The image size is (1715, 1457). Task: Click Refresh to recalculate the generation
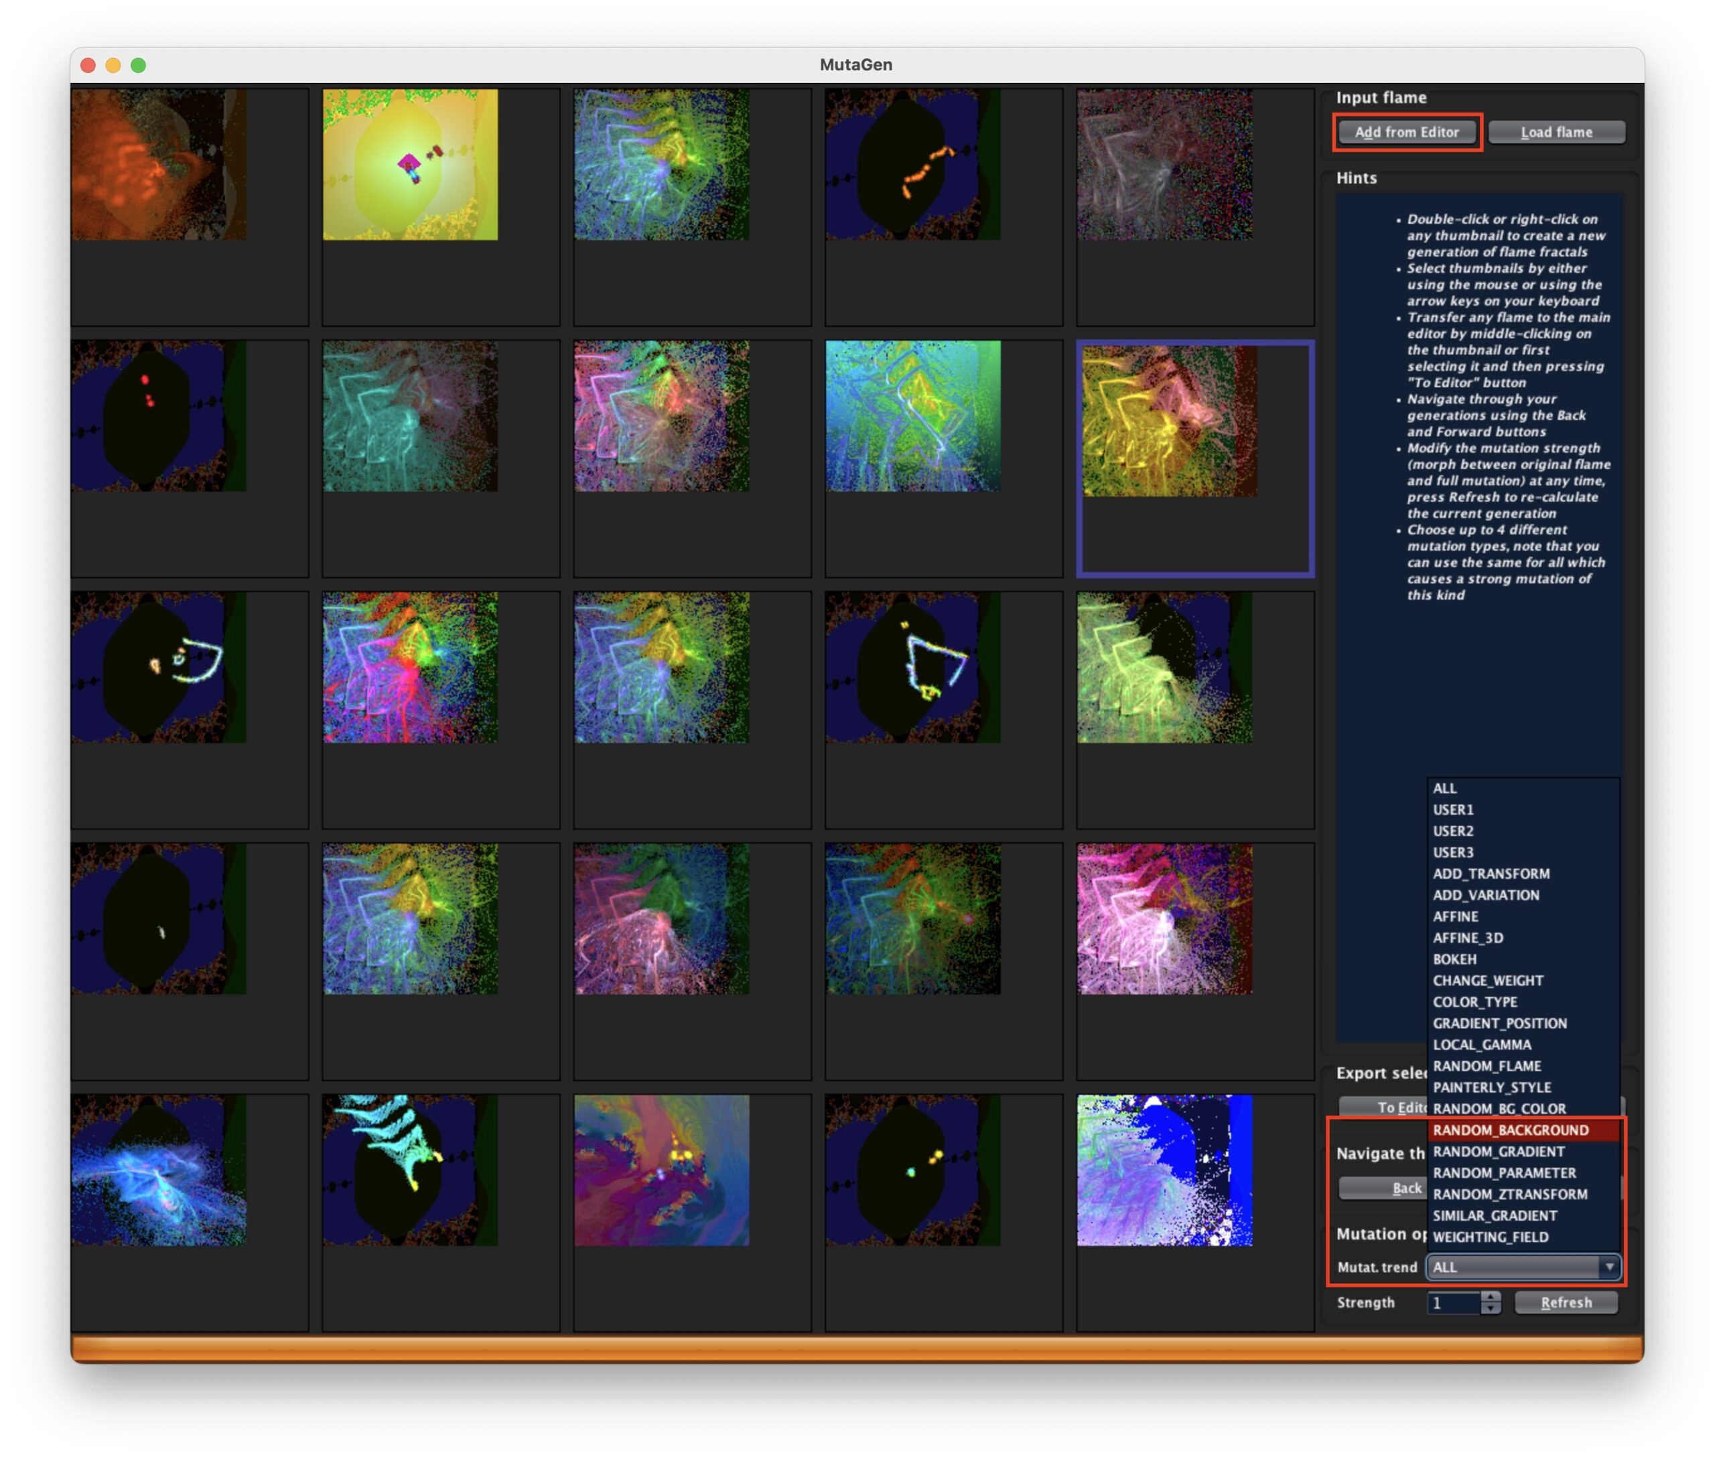[1566, 1302]
